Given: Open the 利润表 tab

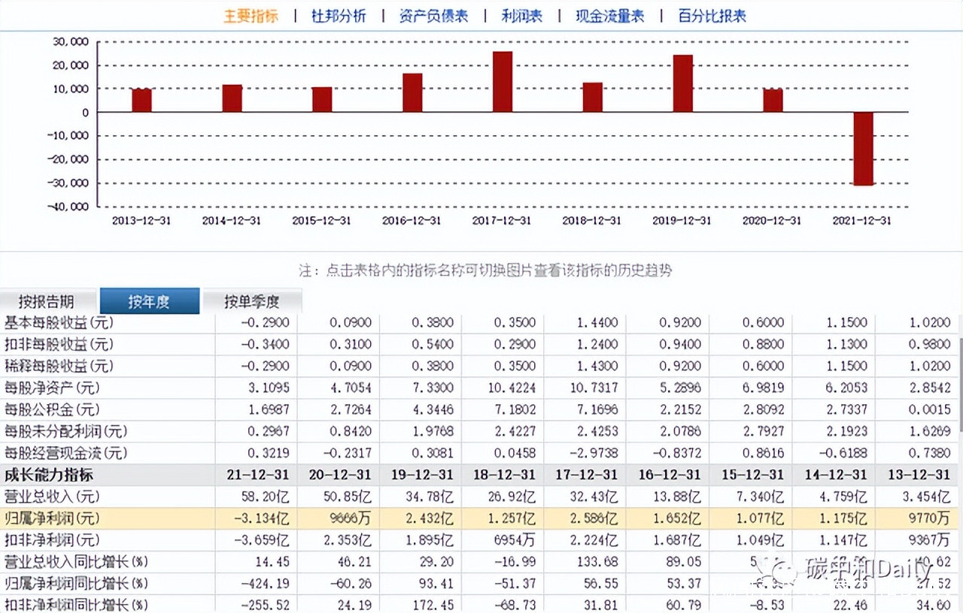Looking at the screenshot, I should [521, 16].
